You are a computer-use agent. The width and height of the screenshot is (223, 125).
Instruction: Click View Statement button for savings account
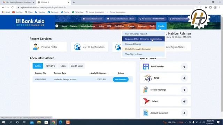[x=121, y=80]
